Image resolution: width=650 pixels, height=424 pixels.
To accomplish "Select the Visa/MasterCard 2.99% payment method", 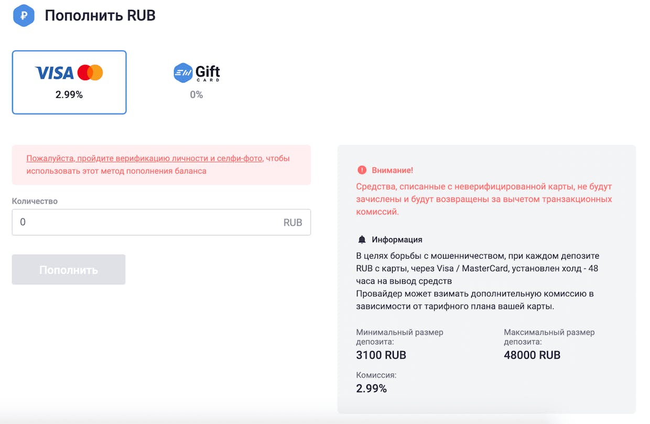I will pyautogui.click(x=69, y=82).
